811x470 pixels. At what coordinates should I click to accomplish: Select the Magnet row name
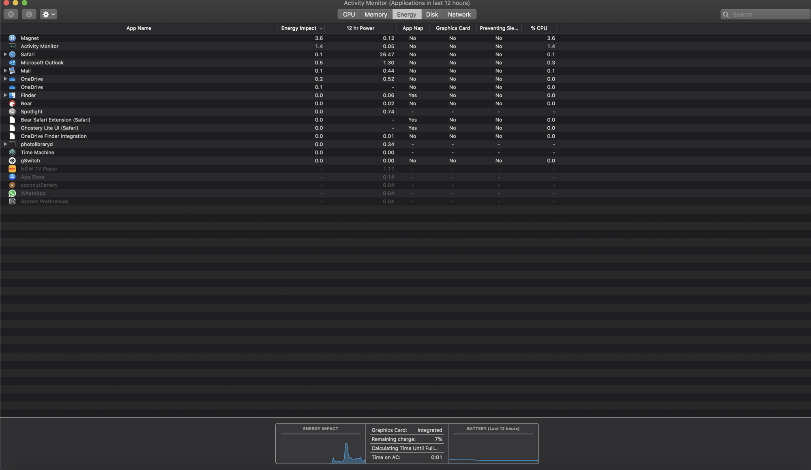tap(30, 38)
